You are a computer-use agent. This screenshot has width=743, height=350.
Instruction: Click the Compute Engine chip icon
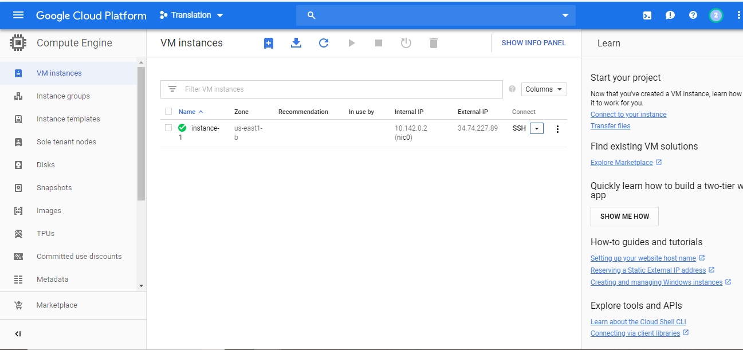pos(18,43)
